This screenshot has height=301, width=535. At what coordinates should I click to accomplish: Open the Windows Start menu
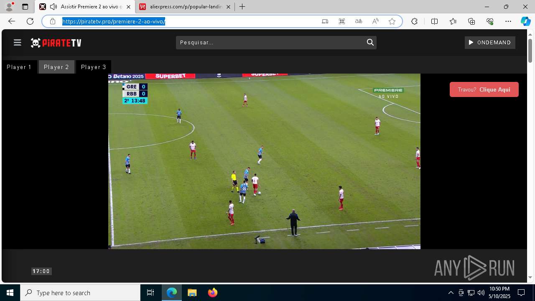pos(10,293)
